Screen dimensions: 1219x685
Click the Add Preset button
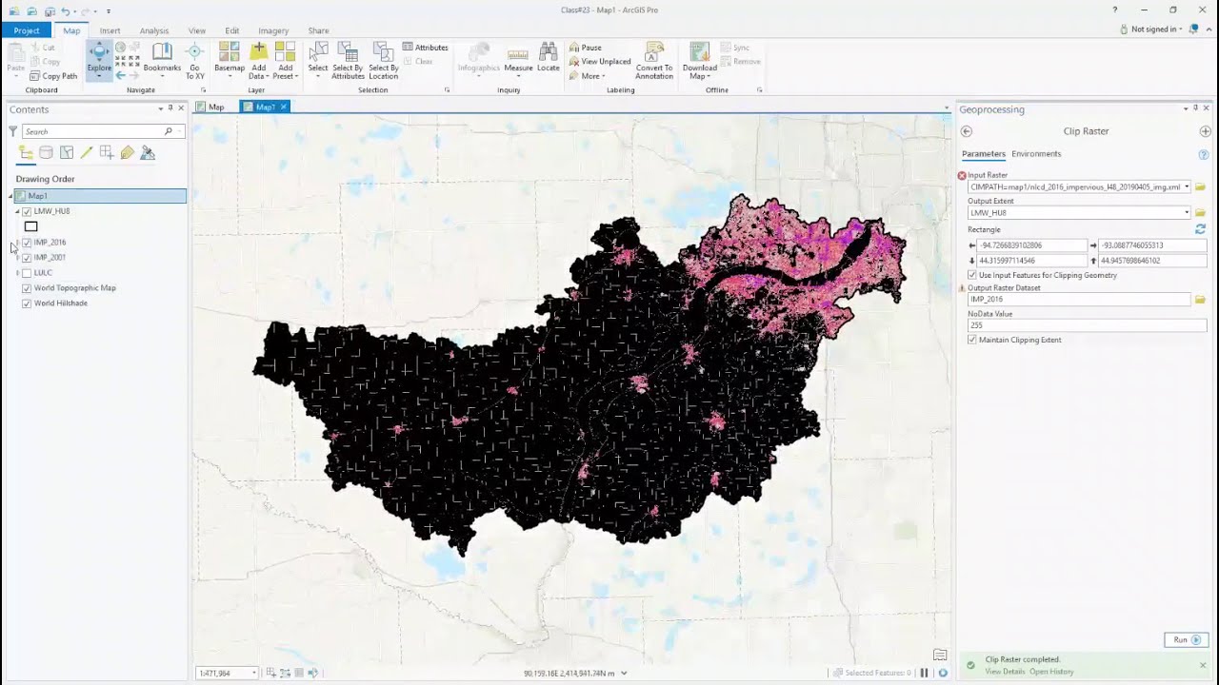coord(285,61)
